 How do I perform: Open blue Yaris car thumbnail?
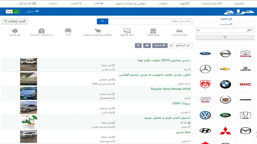pos(29,93)
